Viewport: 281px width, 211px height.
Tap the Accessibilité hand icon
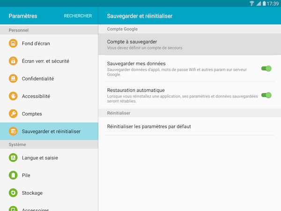point(13,96)
